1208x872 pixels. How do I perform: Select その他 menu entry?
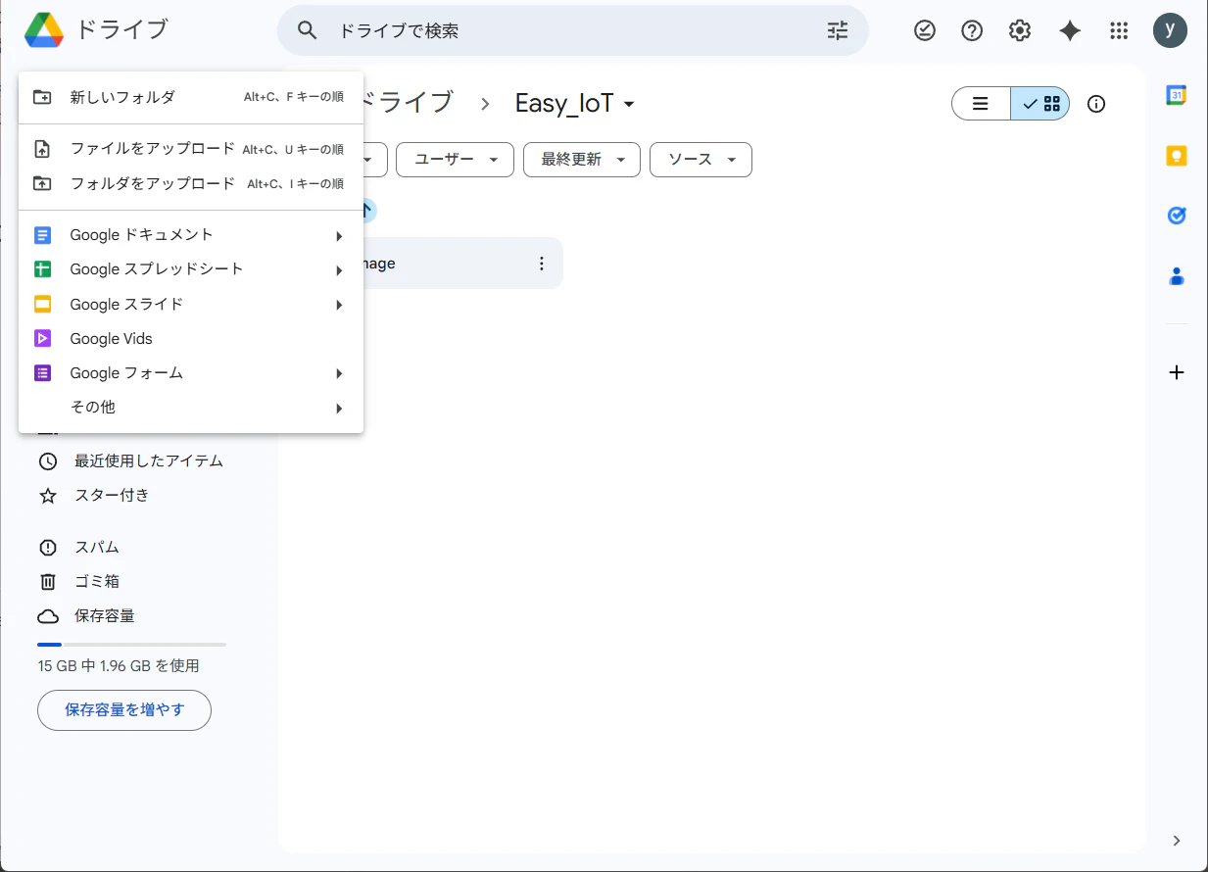[x=191, y=407]
